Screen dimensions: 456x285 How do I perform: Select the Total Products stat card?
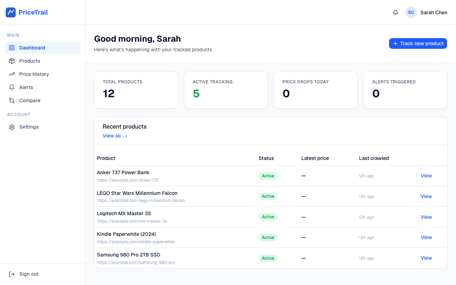[x=136, y=90]
